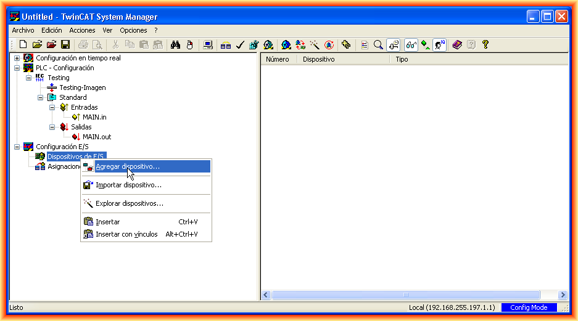Viewport: 578px width, 321px height.
Task: Click the Dispositivo column header
Action: click(x=319, y=60)
